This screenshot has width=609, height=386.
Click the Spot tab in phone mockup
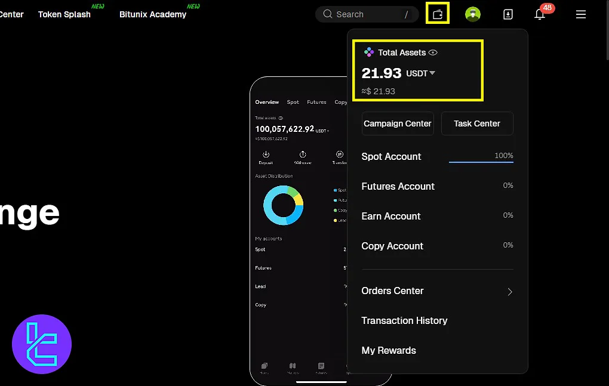(293, 102)
